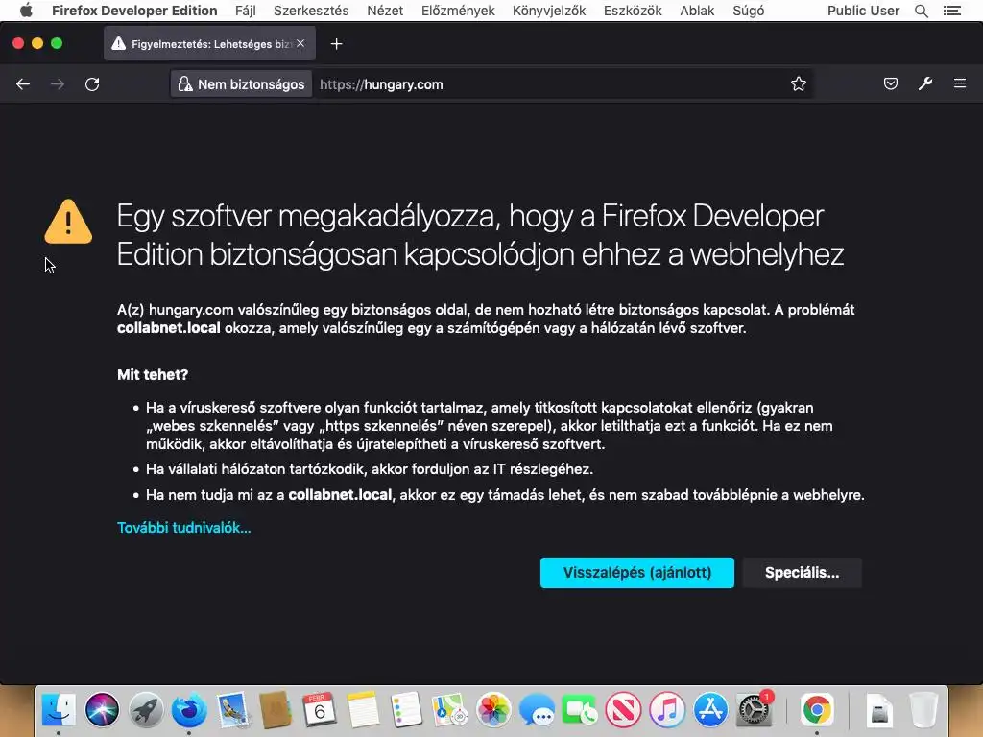Click the Speciális... button
Screen dimensions: 983x737
click(x=802, y=573)
